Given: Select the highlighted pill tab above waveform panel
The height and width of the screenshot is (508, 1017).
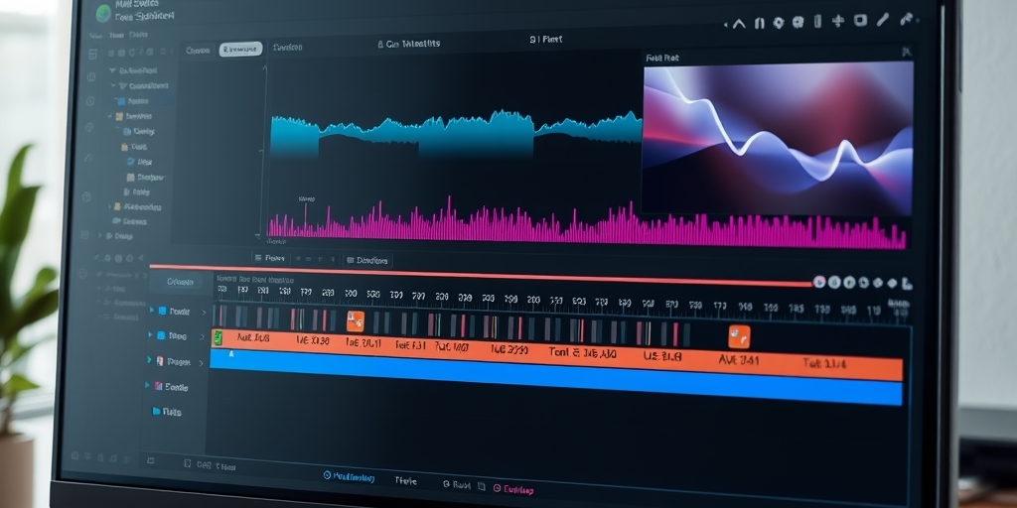Looking at the screenshot, I should pos(240,50).
